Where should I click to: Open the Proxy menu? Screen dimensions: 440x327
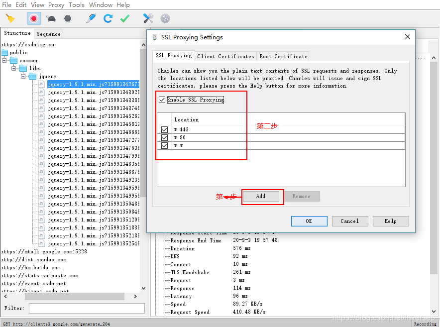coord(56,5)
